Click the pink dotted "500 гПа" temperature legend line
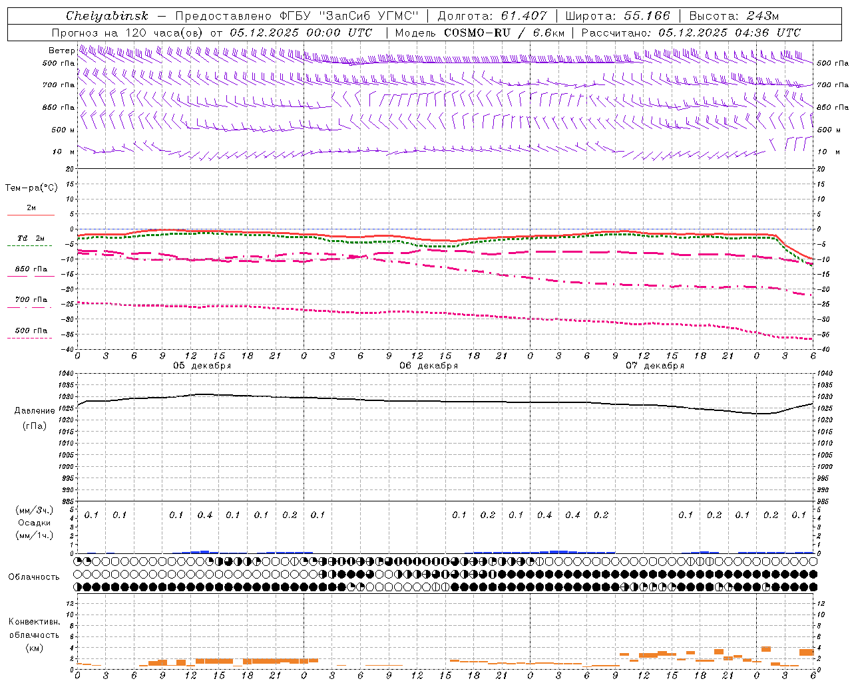852x681 pixels. coord(29,339)
